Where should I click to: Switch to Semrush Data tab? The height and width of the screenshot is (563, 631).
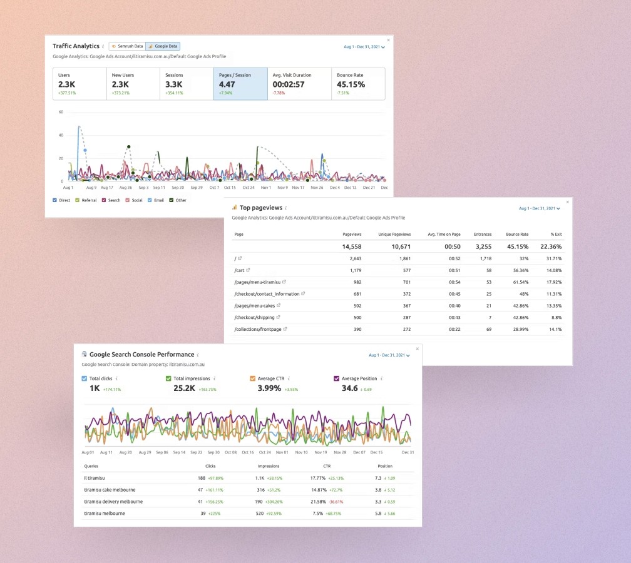pos(127,46)
